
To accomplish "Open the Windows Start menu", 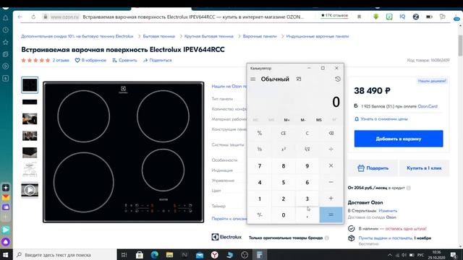I will tap(6, 255).
